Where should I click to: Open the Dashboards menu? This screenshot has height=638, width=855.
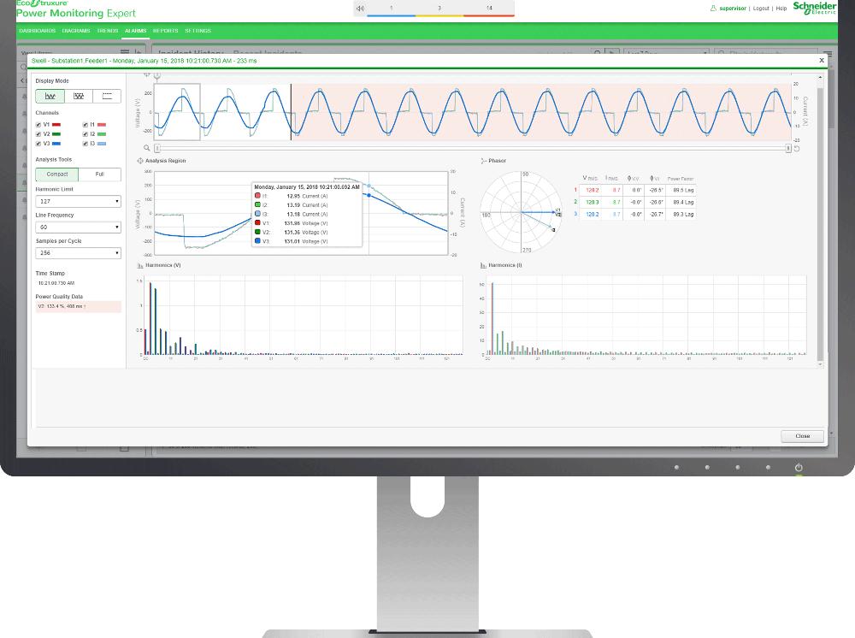[x=37, y=31]
